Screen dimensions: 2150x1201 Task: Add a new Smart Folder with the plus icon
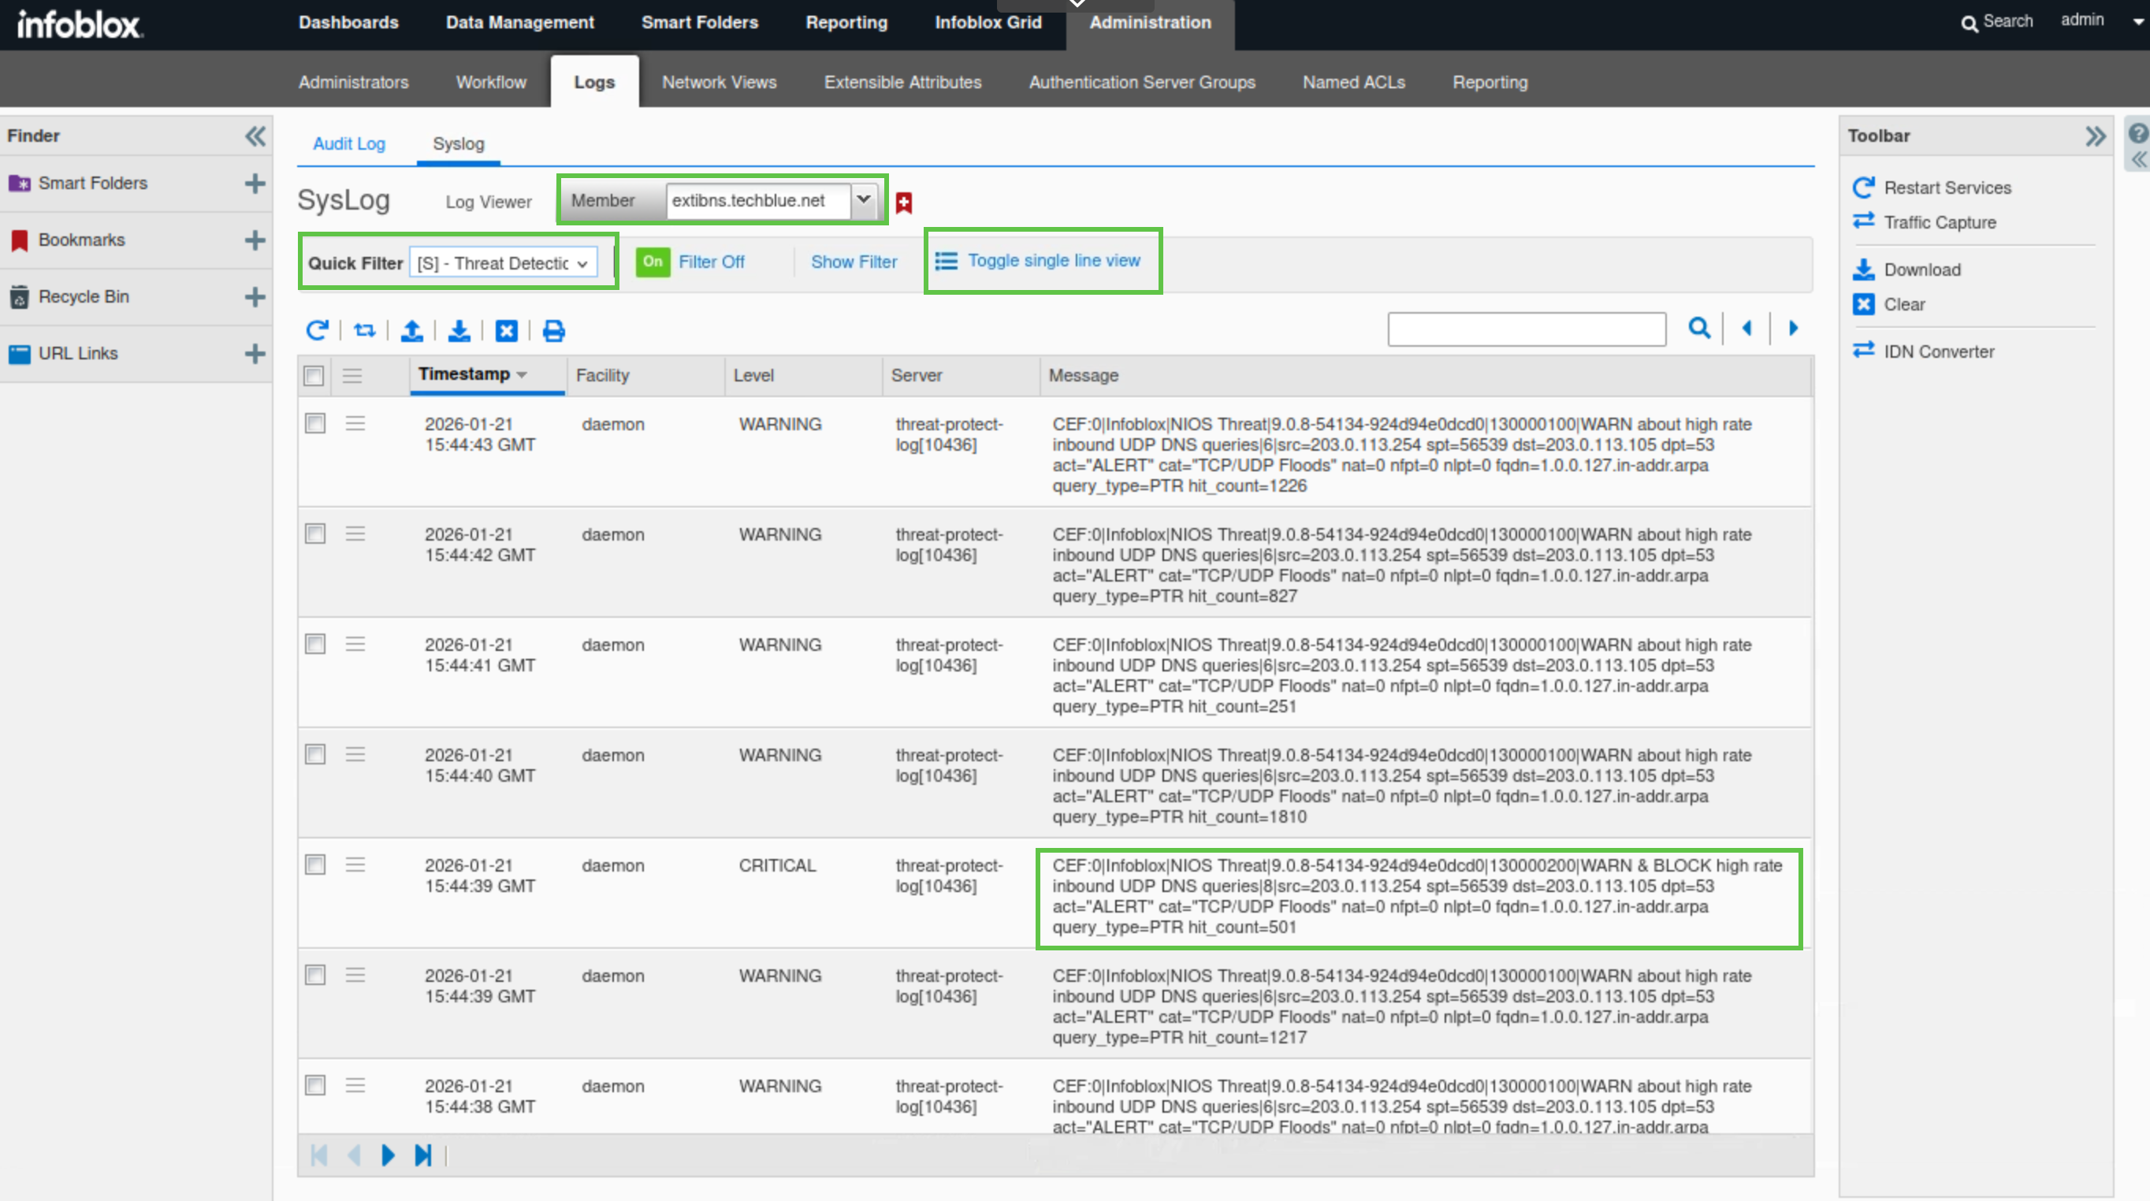pos(255,184)
